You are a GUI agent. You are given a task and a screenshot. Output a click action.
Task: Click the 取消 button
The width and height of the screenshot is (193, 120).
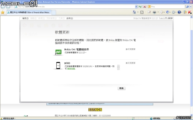(x=122, y=88)
